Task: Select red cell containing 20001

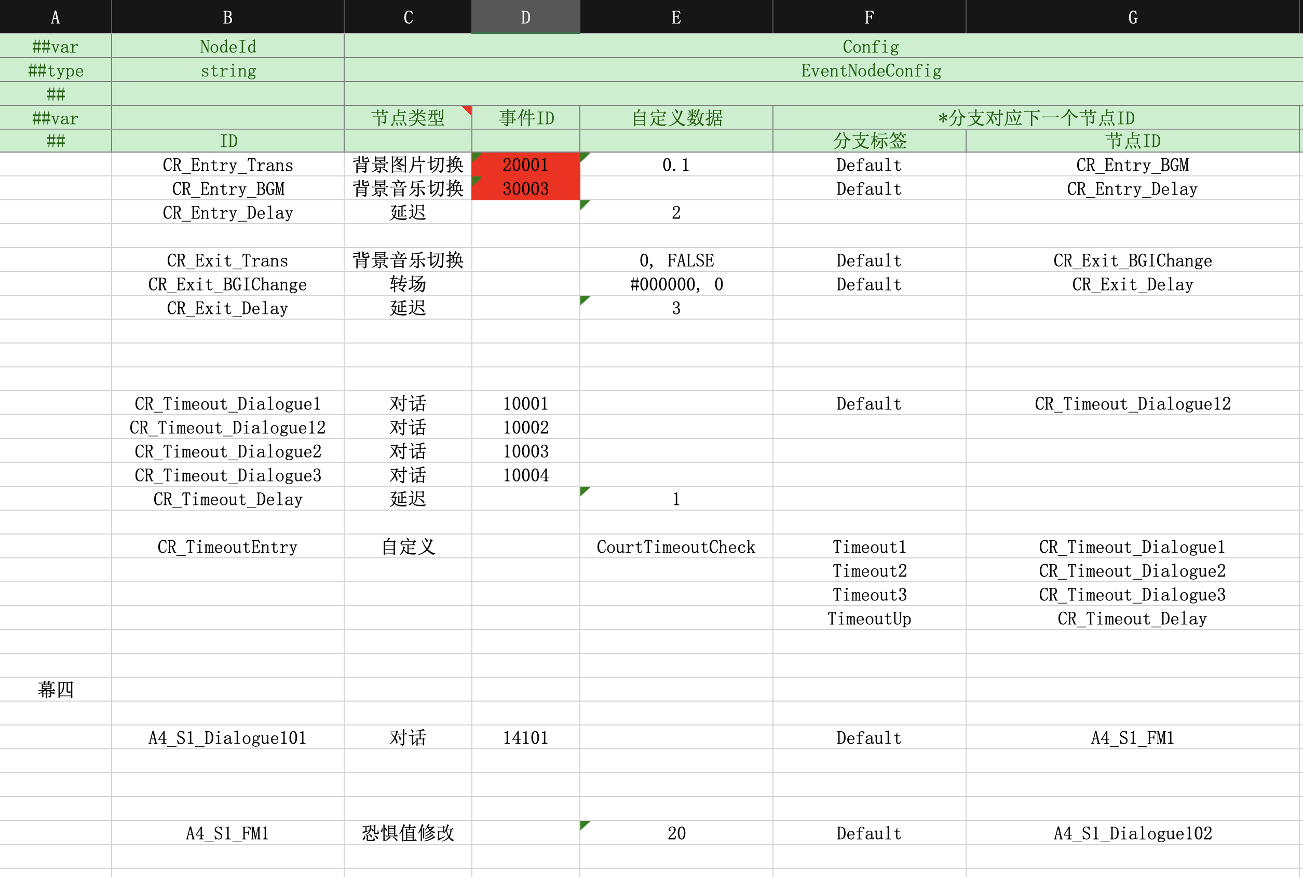Action: pos(525,165)
